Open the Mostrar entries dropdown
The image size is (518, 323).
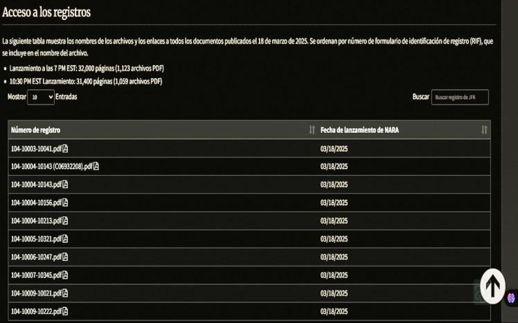41,98
